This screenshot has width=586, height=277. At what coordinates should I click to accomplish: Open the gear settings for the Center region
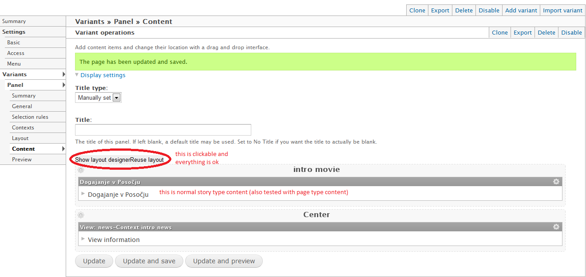80,215
